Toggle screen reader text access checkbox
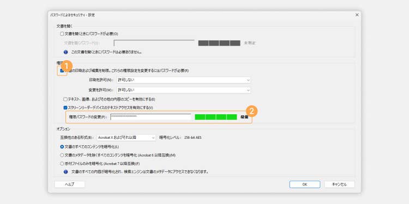The width and height of the screenshot is (409, 204). [x=65, y=108]
